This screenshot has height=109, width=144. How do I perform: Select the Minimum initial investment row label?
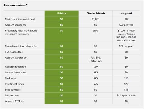pos(20,19)
